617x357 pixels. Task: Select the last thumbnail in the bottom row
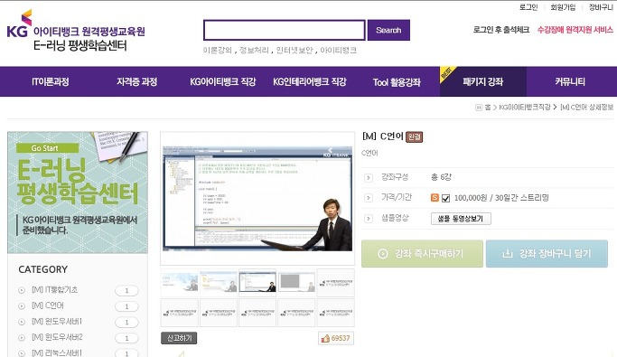[335, 313]
